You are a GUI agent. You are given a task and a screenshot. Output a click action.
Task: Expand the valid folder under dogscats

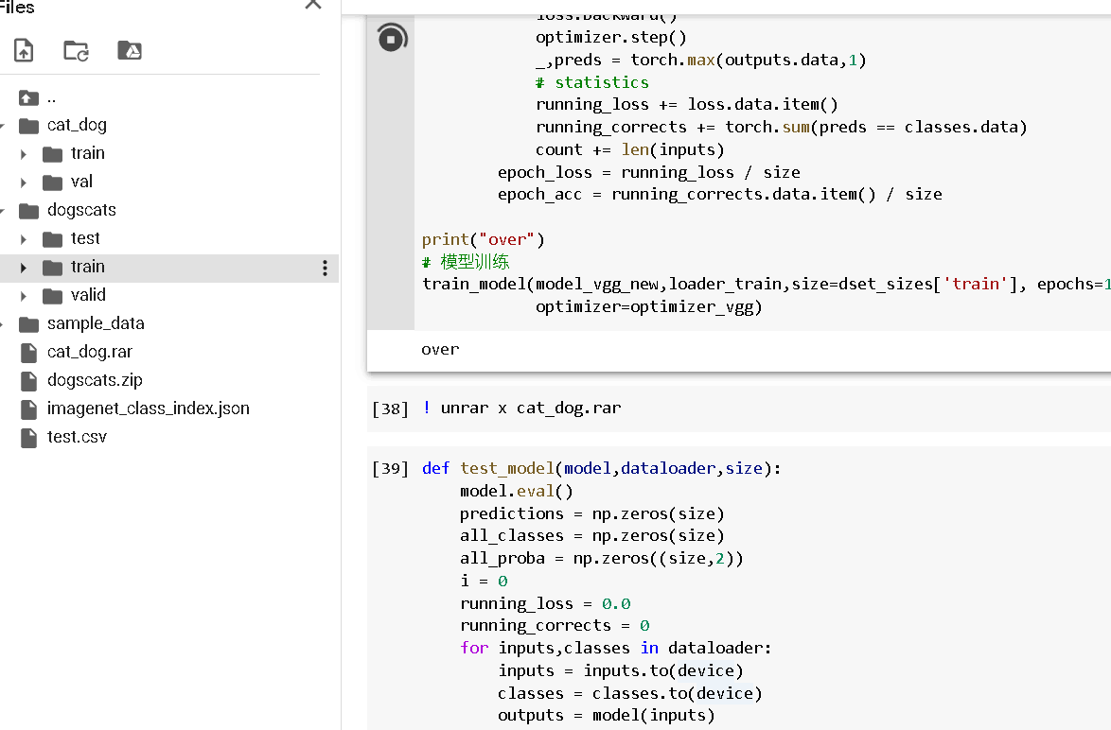(x=24, y=296)
